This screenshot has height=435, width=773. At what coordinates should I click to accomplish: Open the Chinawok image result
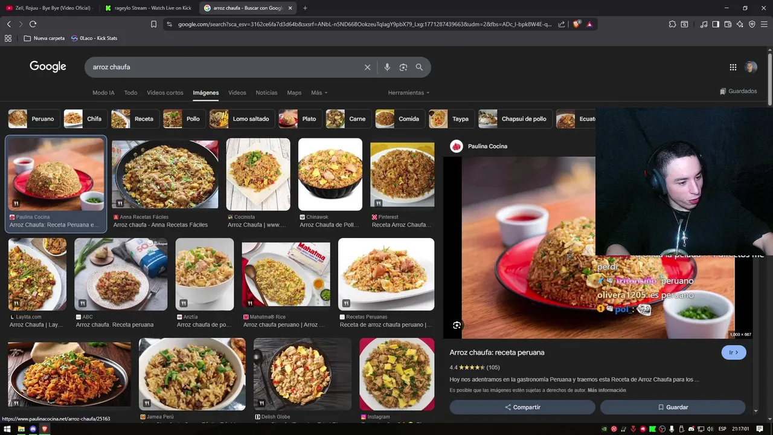pos(330,184)
